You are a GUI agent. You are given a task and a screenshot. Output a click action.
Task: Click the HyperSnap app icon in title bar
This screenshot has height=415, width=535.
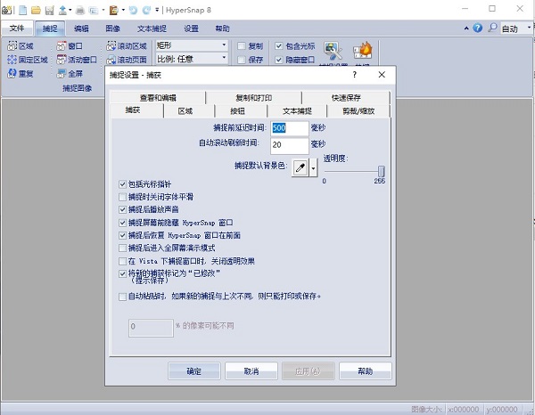click(x=7, y=10)
